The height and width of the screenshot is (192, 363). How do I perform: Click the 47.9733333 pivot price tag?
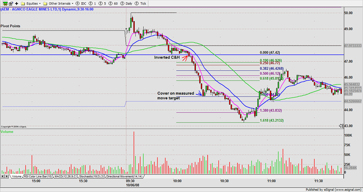pyautogui.click(x=353, y=46)
